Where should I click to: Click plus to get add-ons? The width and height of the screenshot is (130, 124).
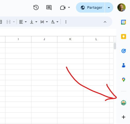(x=124, y=117)
